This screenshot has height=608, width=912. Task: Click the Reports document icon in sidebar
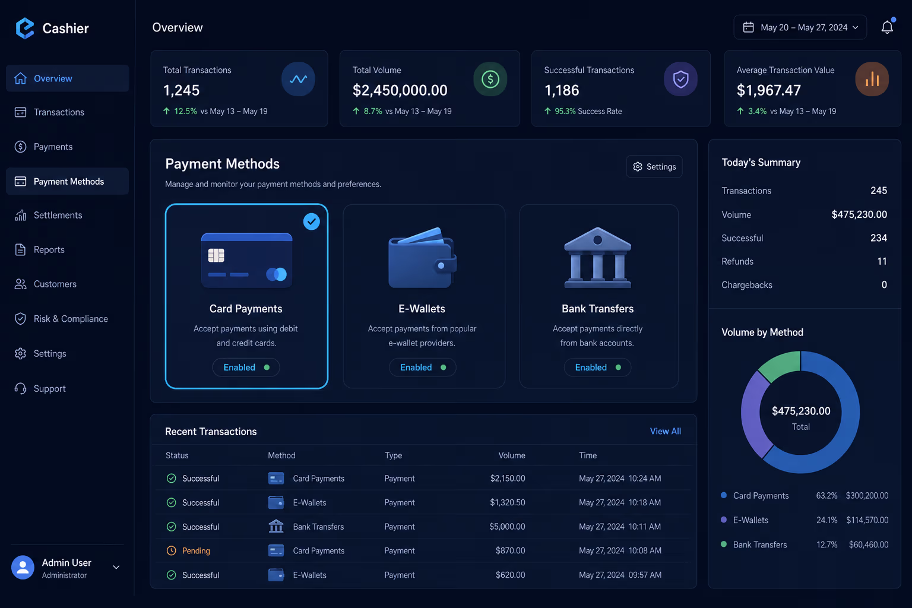20,249
